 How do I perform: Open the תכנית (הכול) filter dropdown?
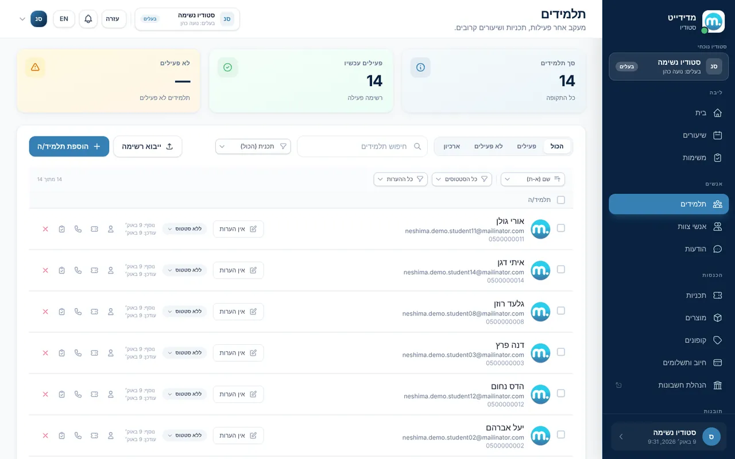[253, 146]
